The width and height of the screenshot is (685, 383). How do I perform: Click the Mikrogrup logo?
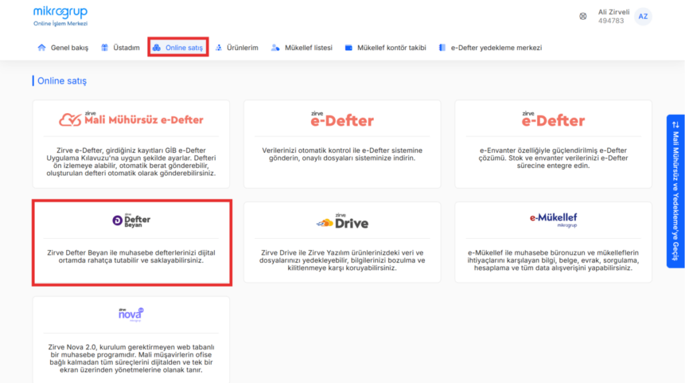point(60,16)
